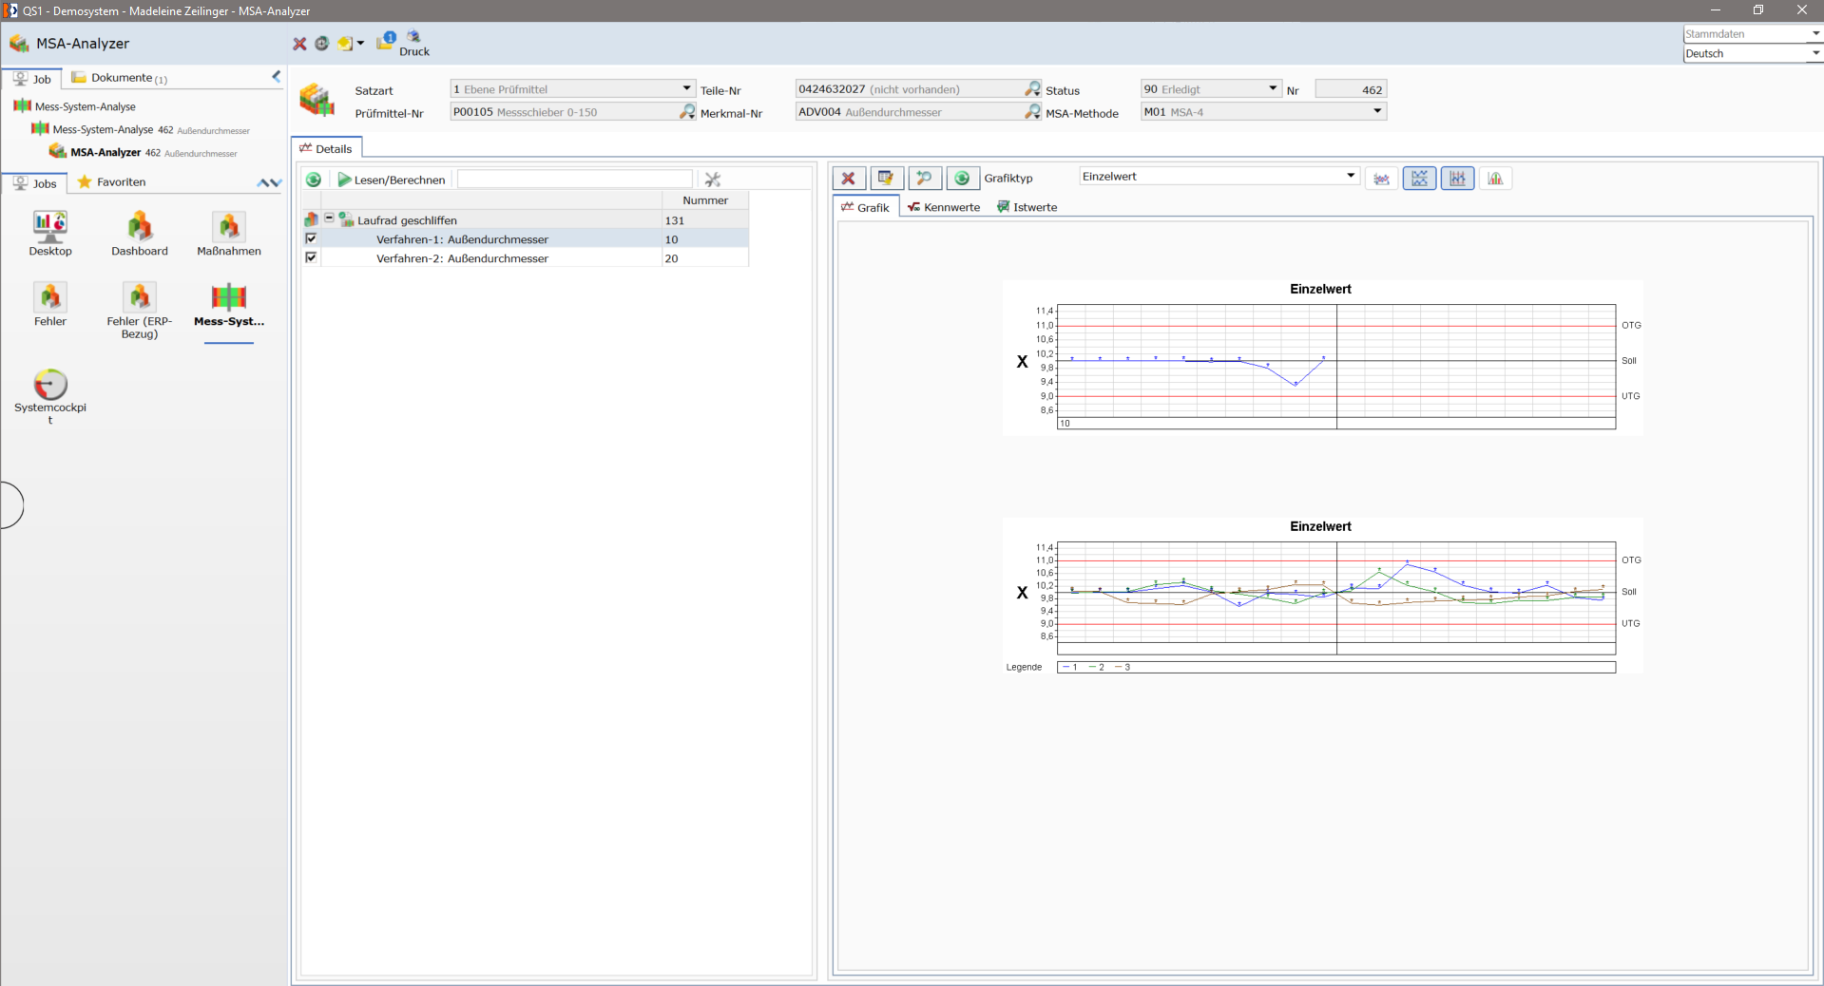The height and width of the screenshot is (986, 1824).
Task: Open the Deutsch language dropdown
Action: coord(1815,53)
